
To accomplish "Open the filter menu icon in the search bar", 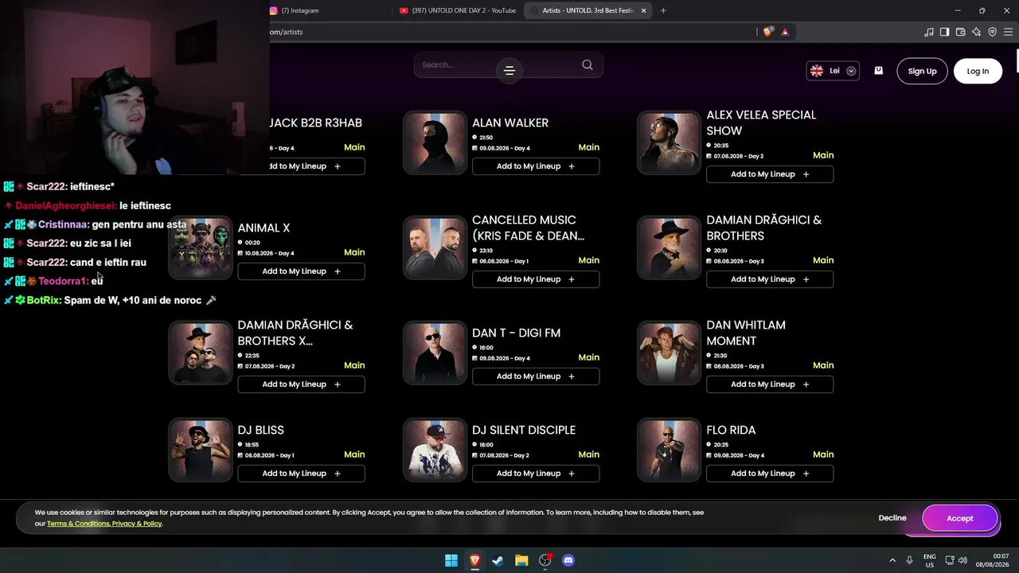I will coord(509,71).
